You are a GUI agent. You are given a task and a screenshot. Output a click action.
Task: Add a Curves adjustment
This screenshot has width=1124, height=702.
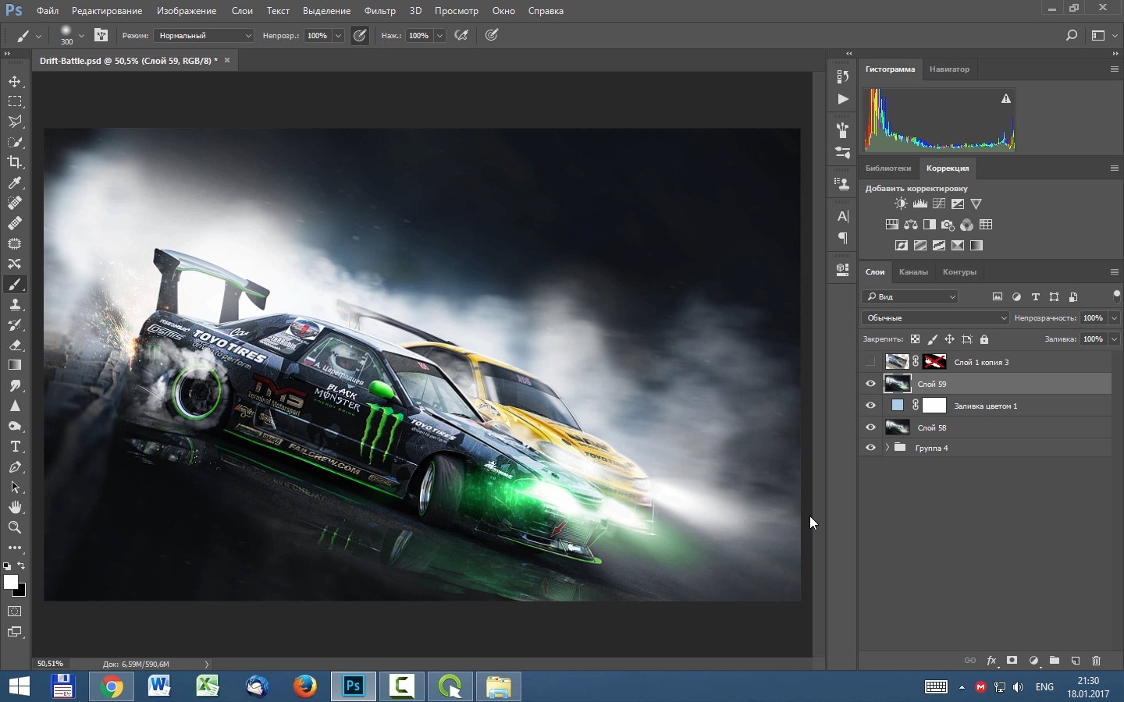pyautogui.click(x=939, y=204)
